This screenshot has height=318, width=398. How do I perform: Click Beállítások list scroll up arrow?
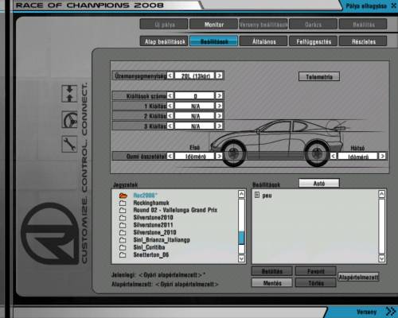[382, 194]
